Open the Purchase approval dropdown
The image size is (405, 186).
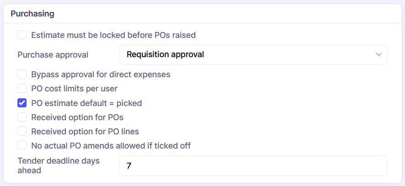tap(253, 54)
